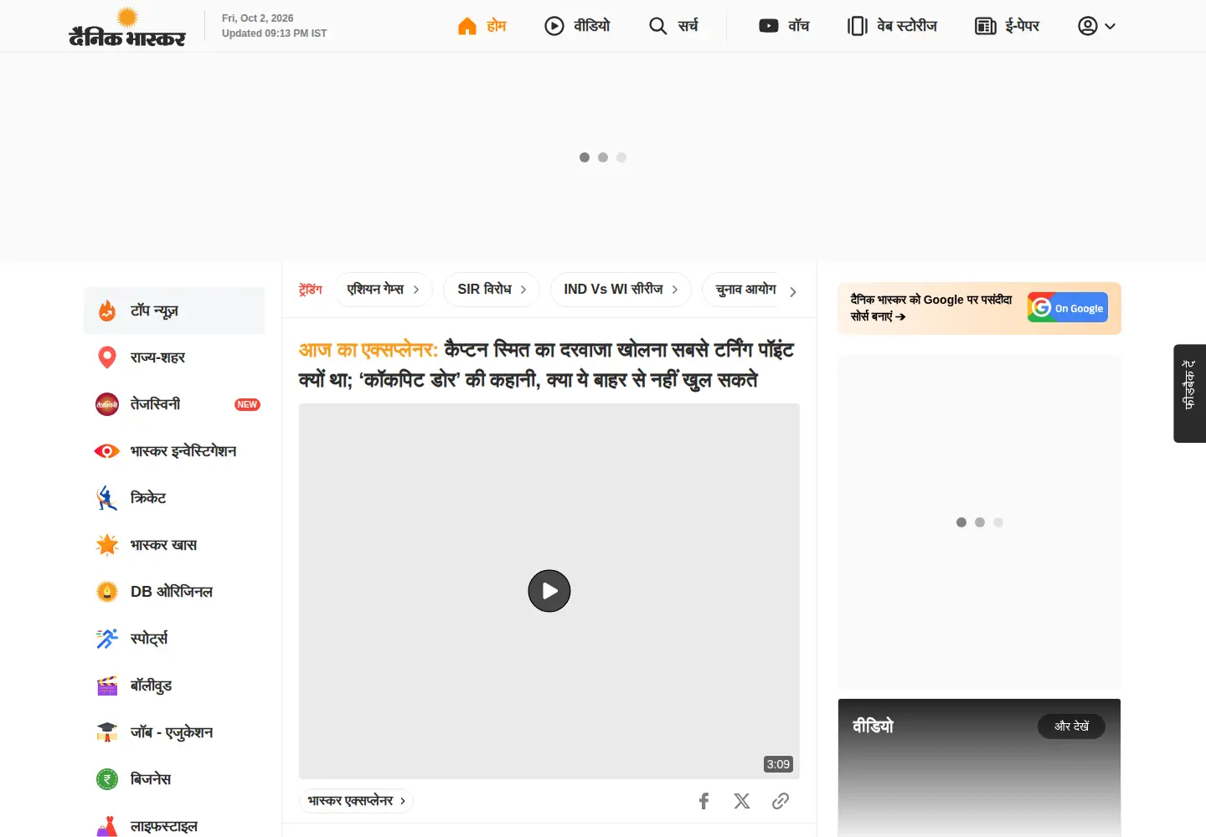Open the सर्च search option
The image size is (1206, 837).
(688, 26)
